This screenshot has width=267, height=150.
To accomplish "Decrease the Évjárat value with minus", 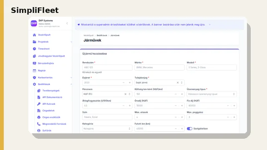I will (123, 82).
